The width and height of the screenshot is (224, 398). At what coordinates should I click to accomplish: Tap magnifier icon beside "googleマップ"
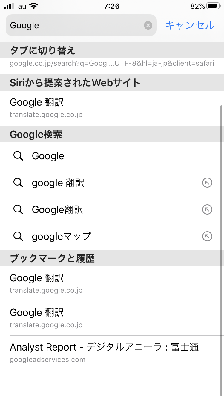click(x=19, y=236)
